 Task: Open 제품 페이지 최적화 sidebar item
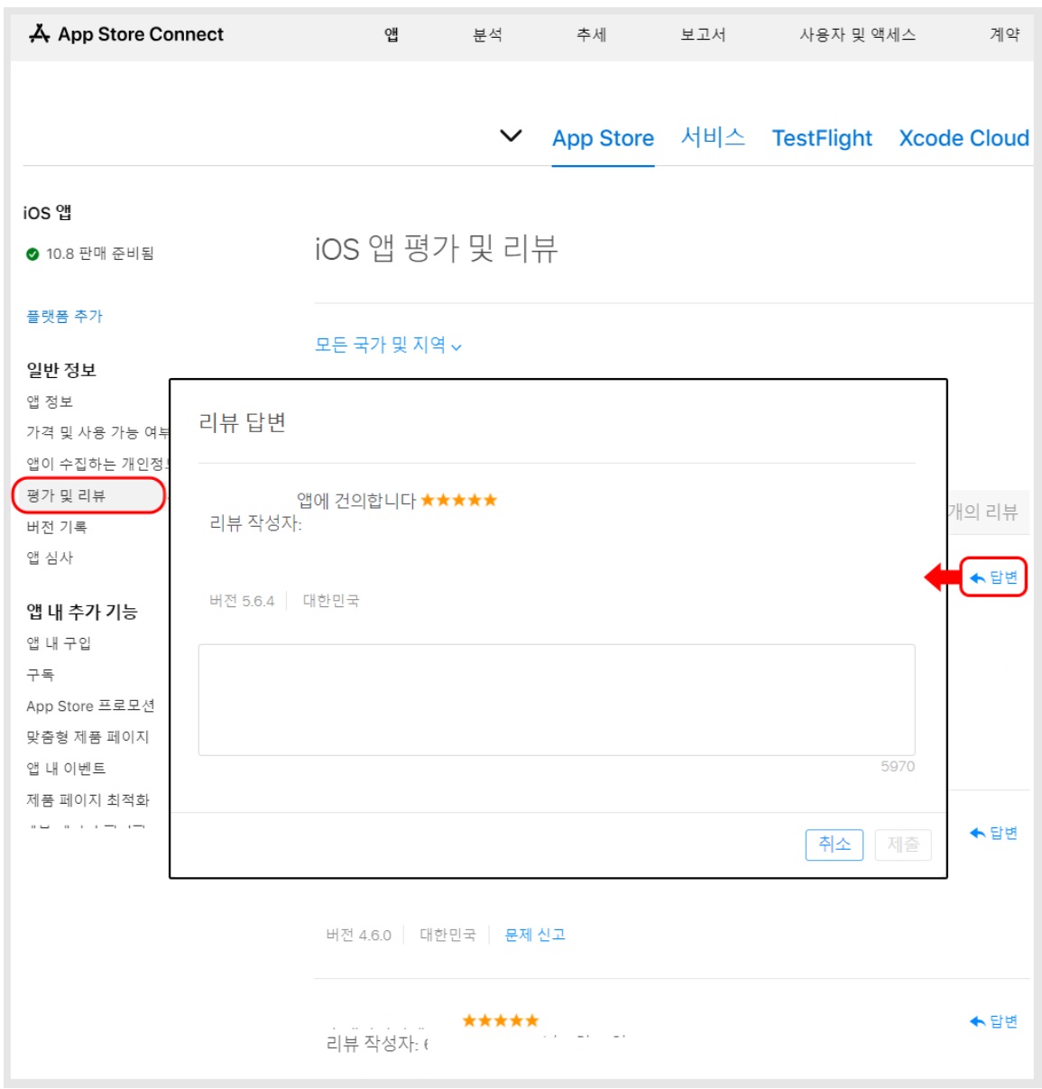point(88,800)
